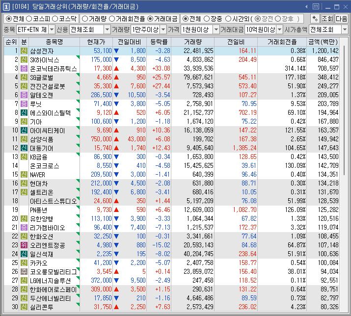Screen dimensions: 351x316
Task: Select the PN풍년 stock name
Action: (39, 210)
